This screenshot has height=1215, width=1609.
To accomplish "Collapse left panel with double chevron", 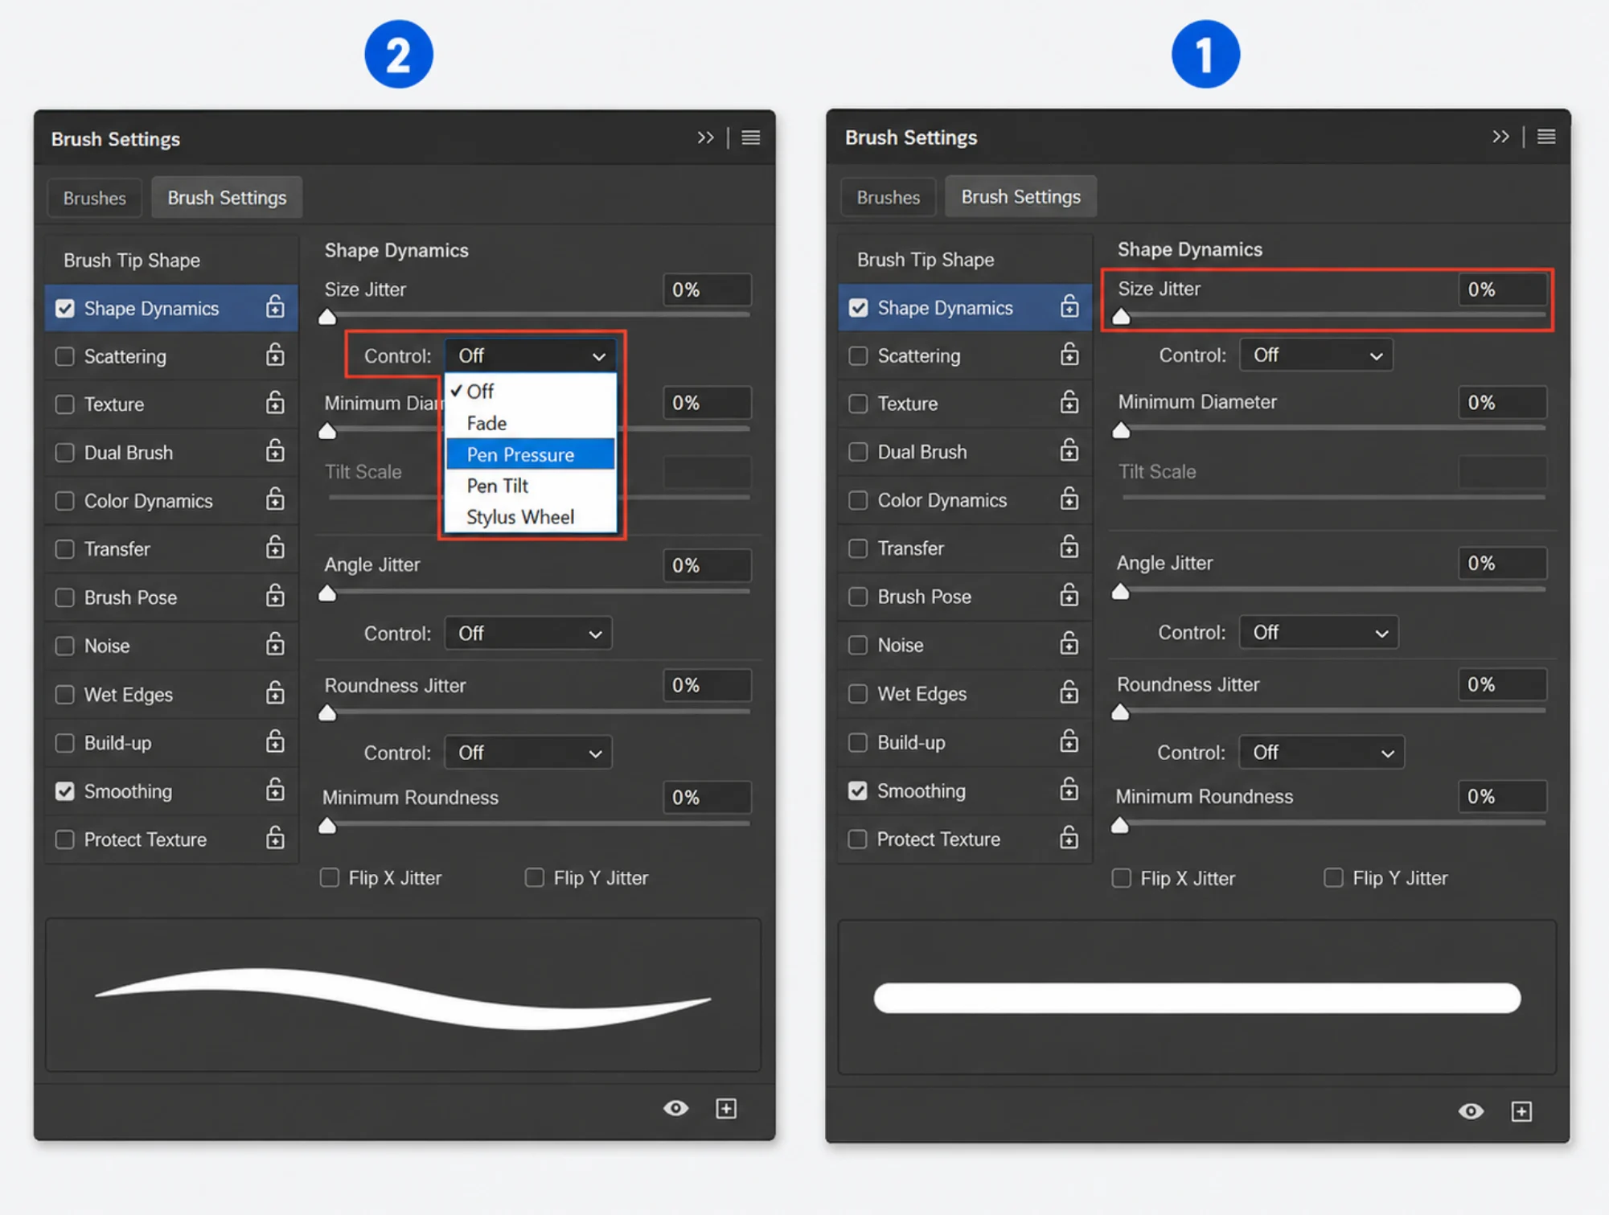I will [x=705, y=138].
